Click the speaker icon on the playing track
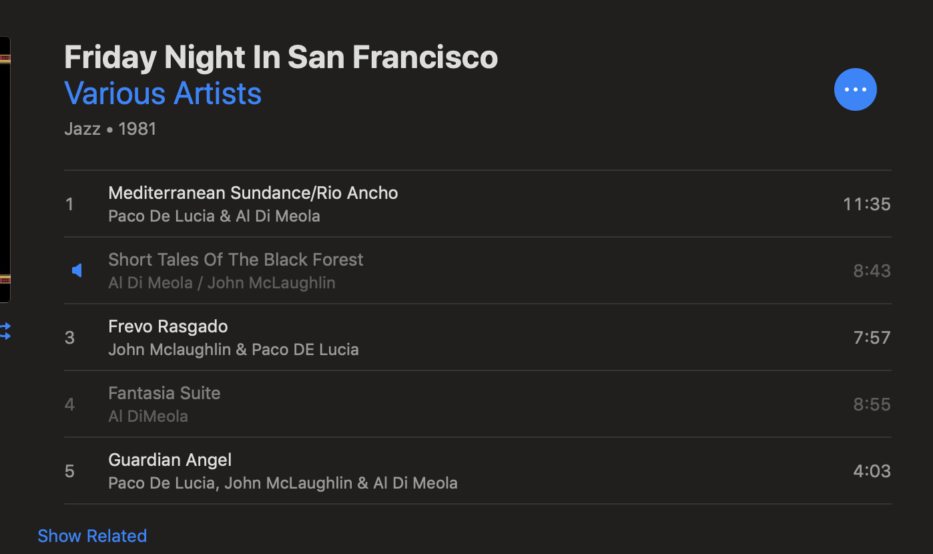This screenshot has height=554, width=933. click(x=77, y=270)
